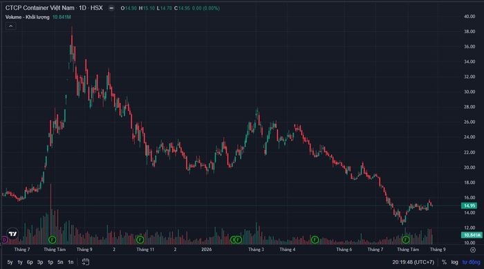The width and height of the screenshot is (484, 269).
Task: Toggle percent scale mode
Action: tap(444, 262)
